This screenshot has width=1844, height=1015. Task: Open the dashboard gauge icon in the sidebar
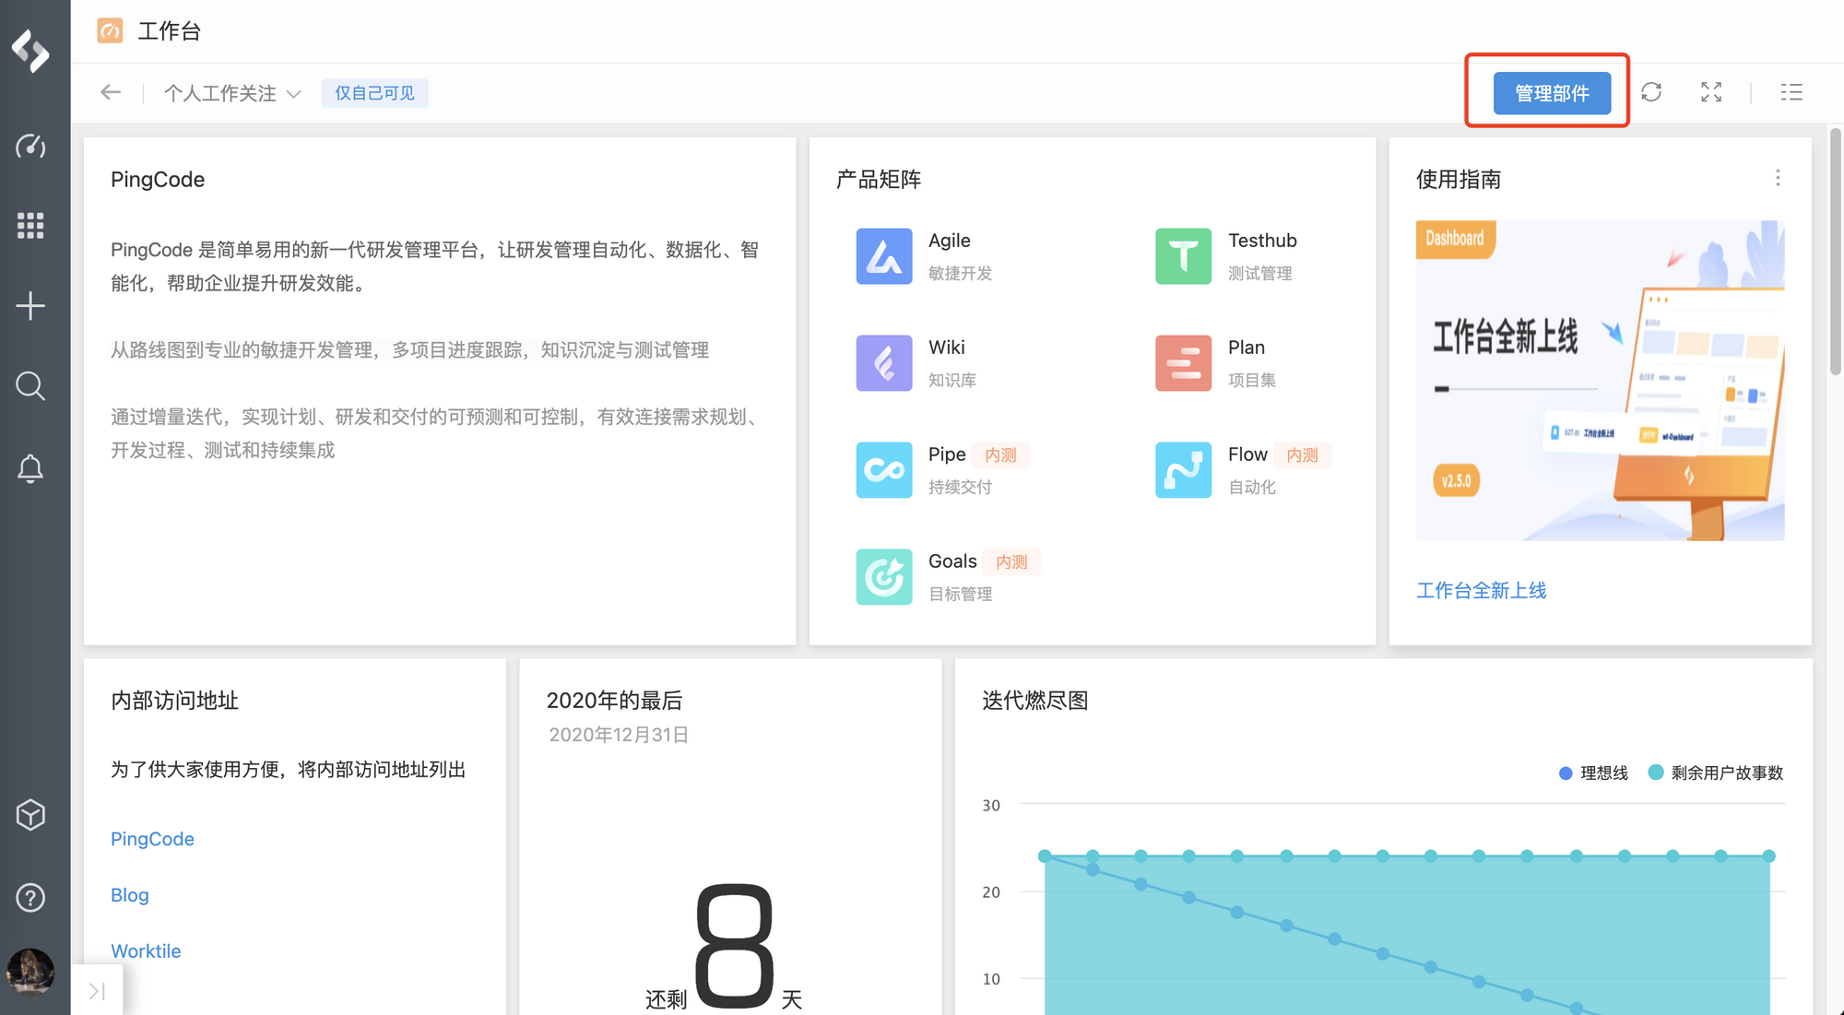pos(30,147)
